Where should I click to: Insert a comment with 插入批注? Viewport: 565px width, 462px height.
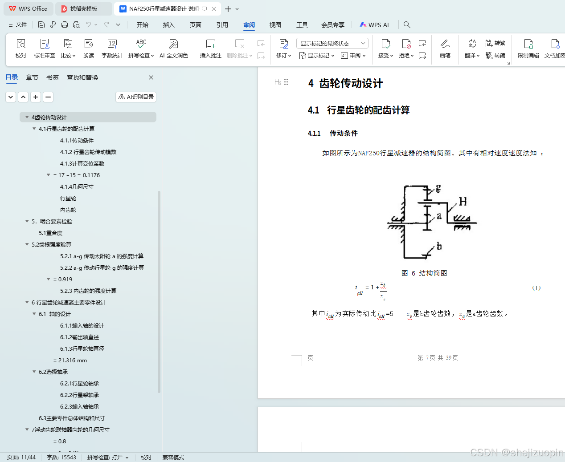(x=210, y=48)
